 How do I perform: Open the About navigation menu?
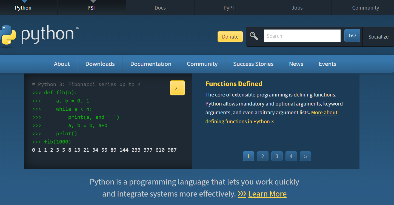click(x=62, y=64)
